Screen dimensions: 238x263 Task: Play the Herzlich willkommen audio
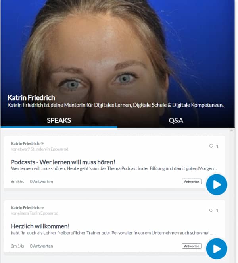click(x=217, y=249)
